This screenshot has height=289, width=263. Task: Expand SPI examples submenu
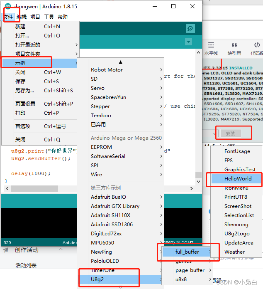(x=120, y=165)
